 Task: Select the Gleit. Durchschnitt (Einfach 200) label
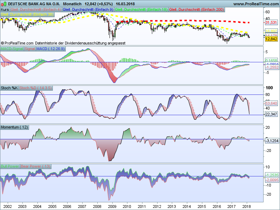196,10
